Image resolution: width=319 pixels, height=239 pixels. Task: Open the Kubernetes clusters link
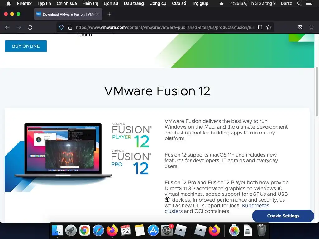[x=217, y=208]
